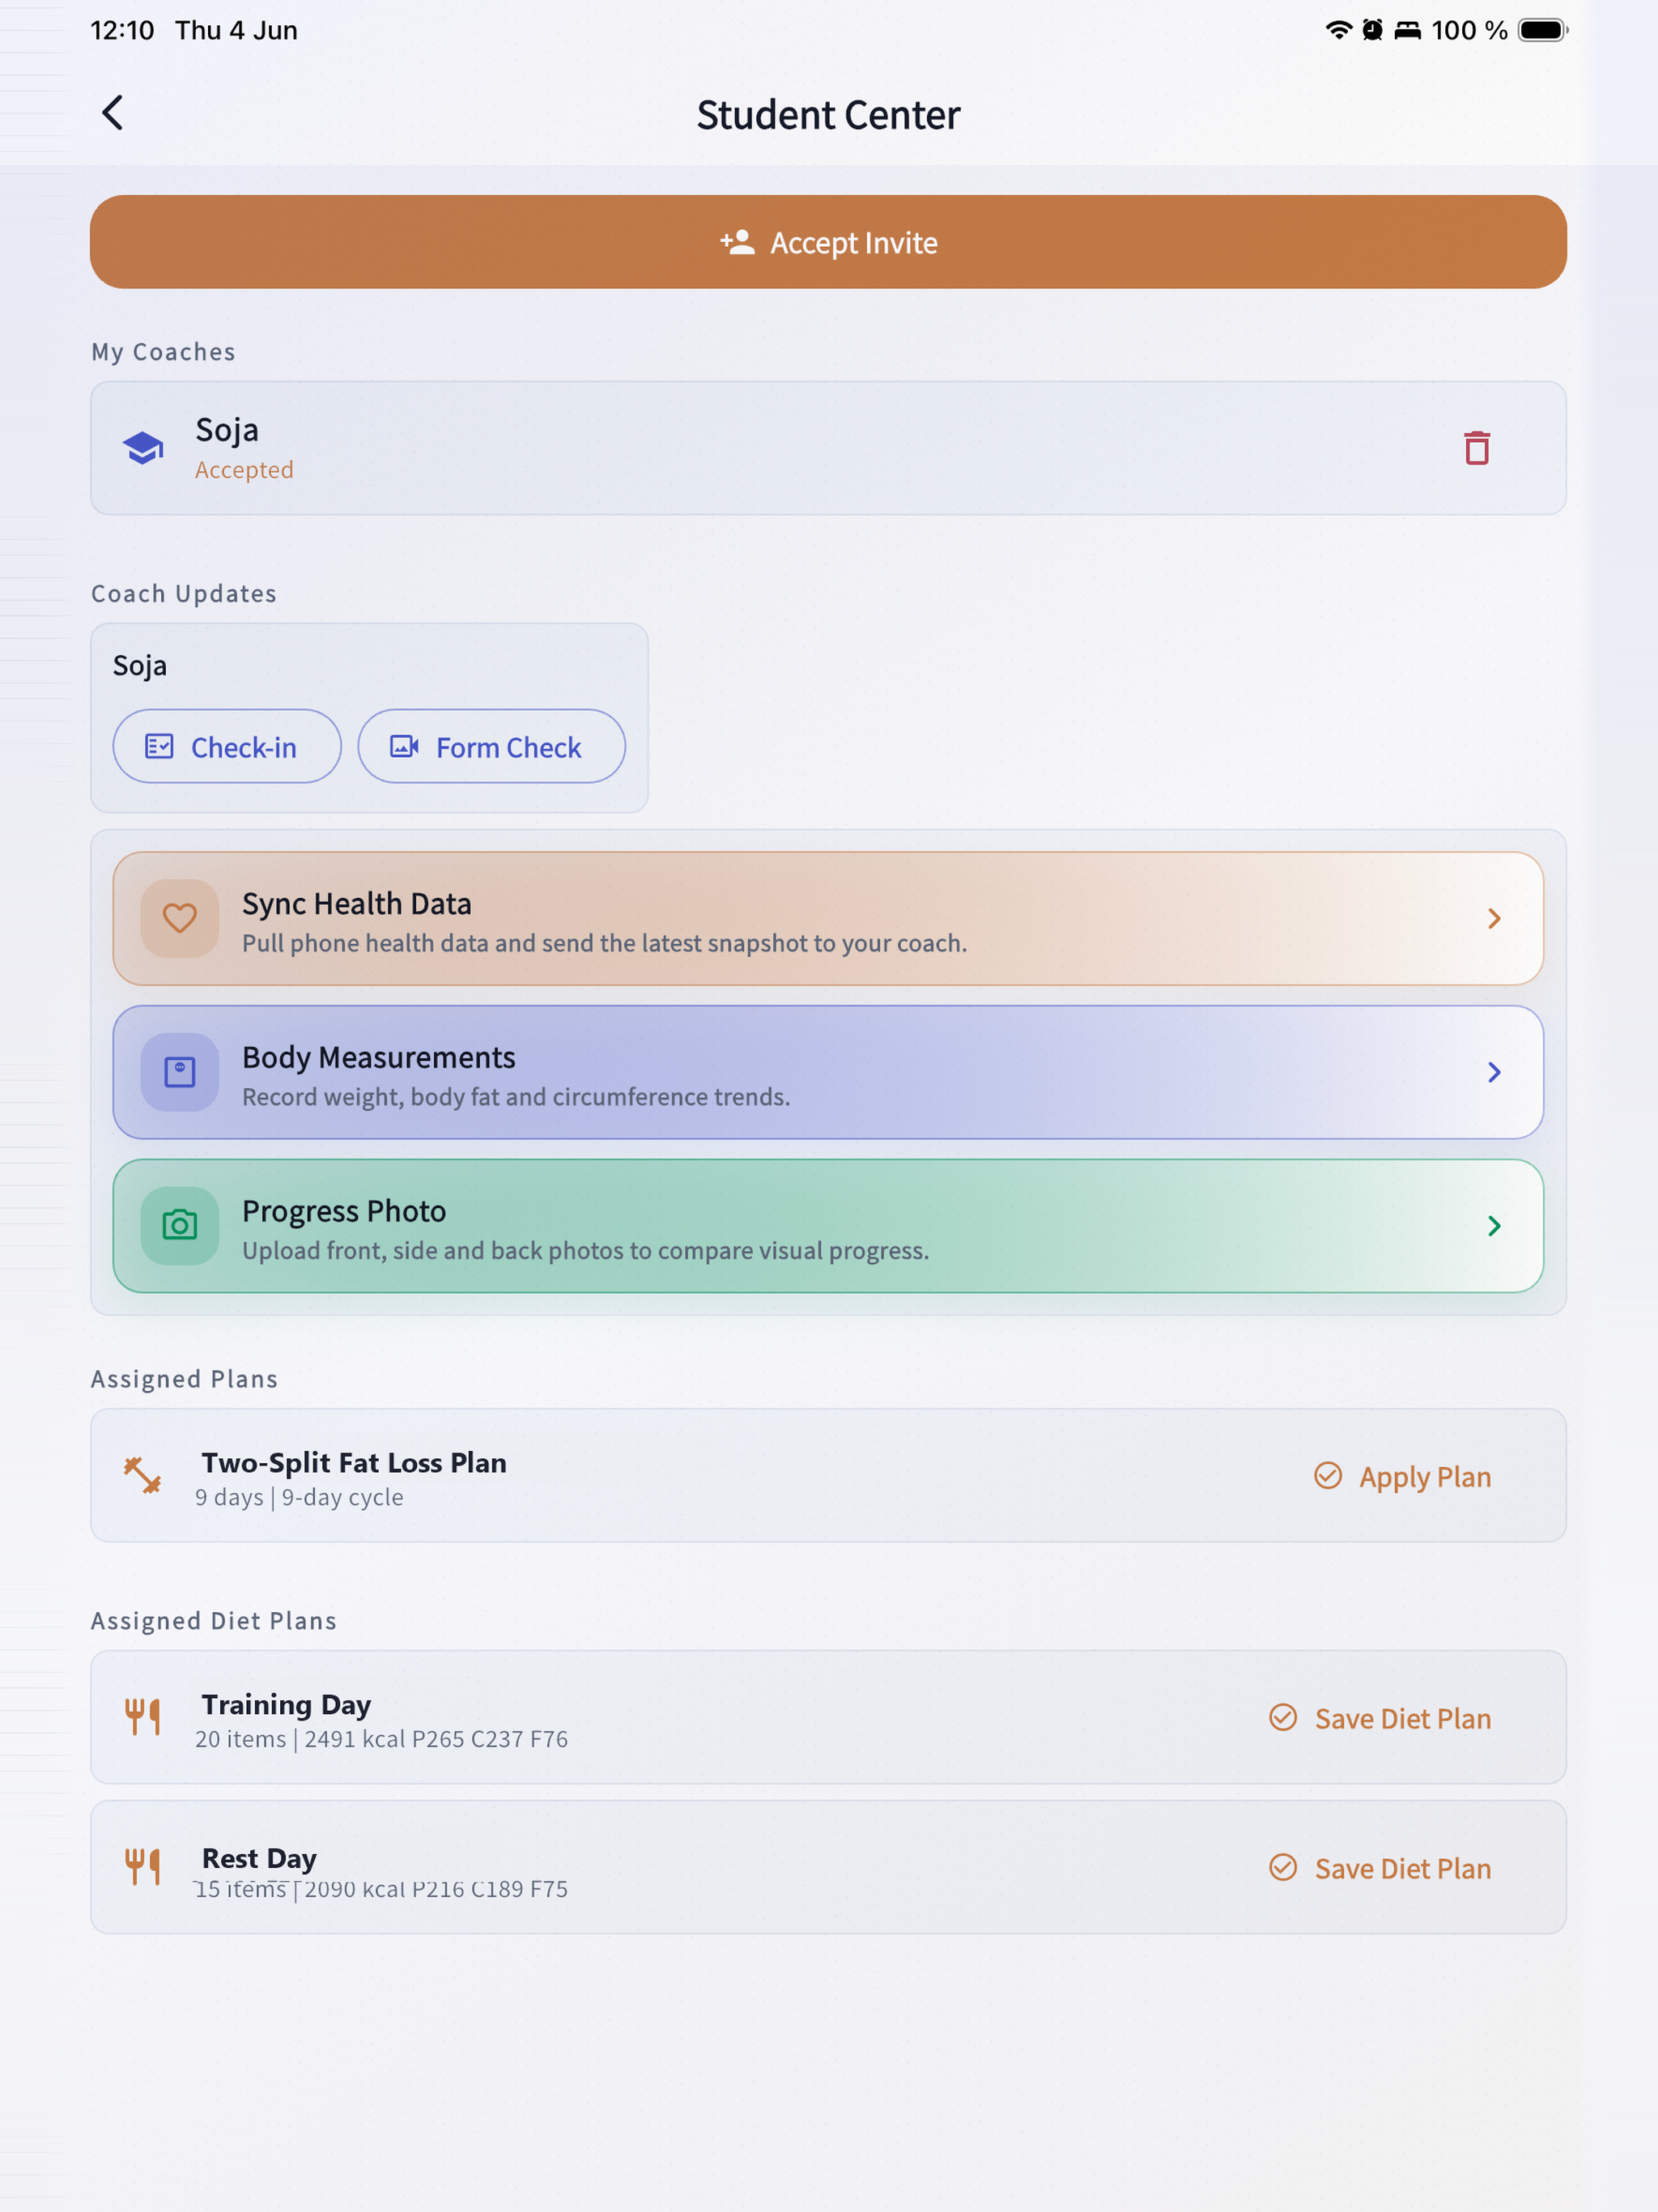Screen dimensions: 1658x2212
Task: Open the Form Check button
Action: click(492, 746)
